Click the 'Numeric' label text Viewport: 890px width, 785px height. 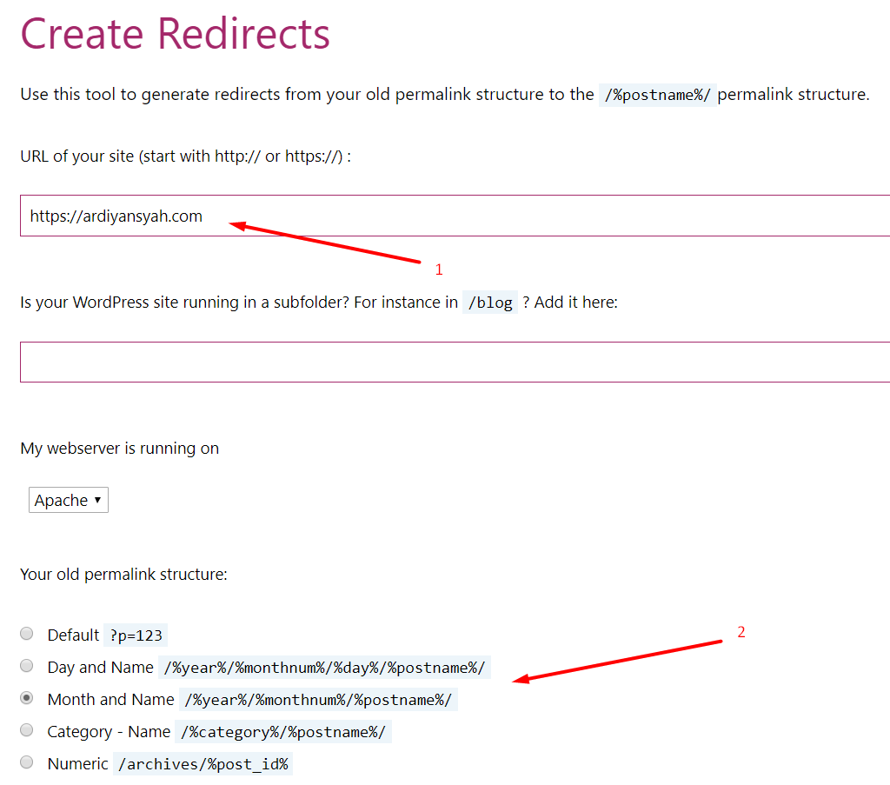point(77,764)
